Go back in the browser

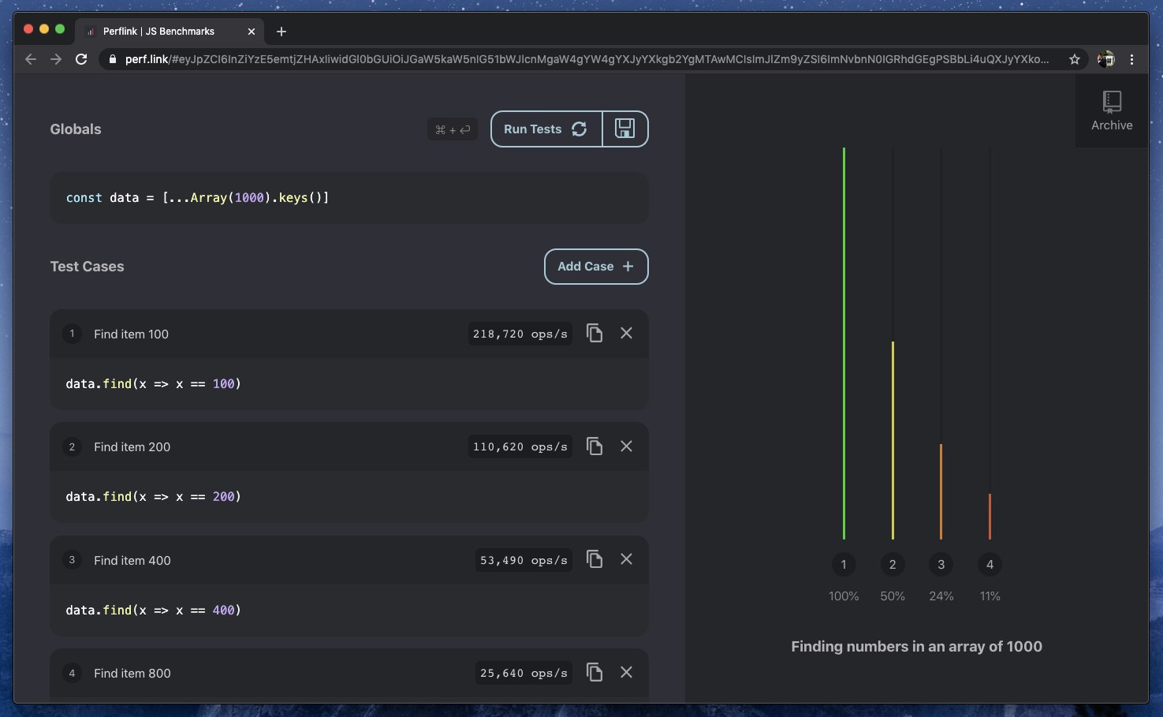click(x=31, y=59)
